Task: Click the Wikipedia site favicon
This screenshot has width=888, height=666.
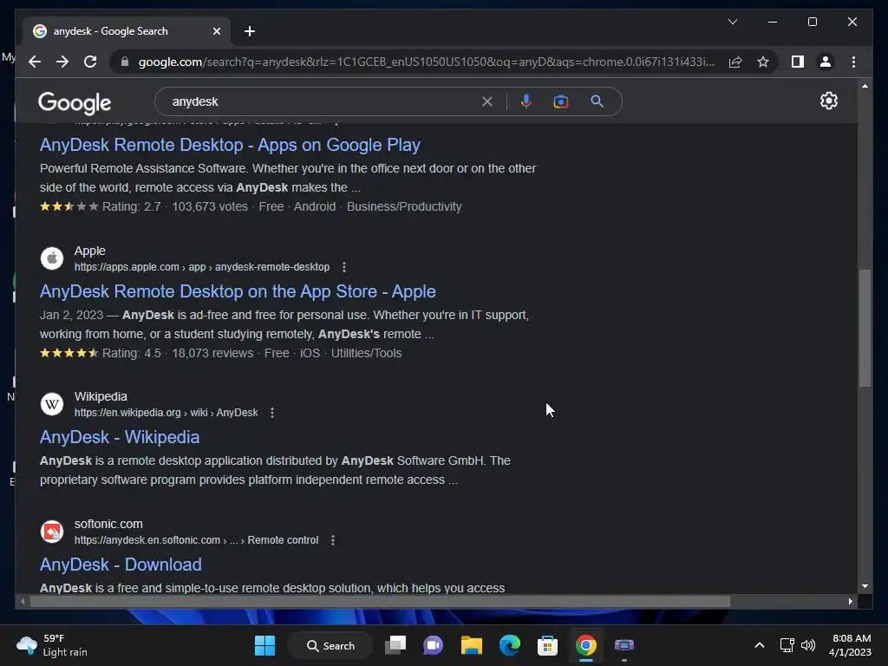Action: [52, 404]
